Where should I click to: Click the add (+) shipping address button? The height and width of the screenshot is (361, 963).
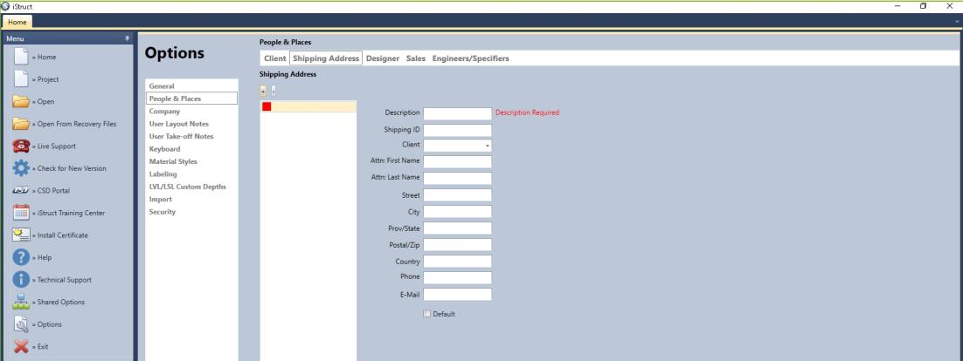(263, 91)
